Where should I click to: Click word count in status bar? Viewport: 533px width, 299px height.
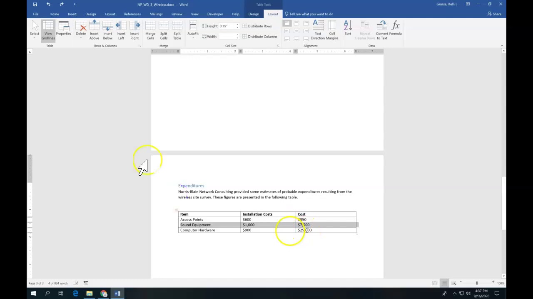(x=57, y=283)
